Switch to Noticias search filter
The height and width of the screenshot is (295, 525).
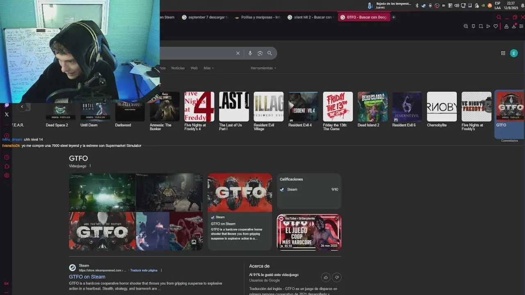point(178,68)
